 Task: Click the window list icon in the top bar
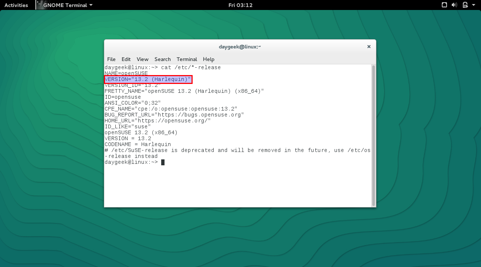(444, 5)
